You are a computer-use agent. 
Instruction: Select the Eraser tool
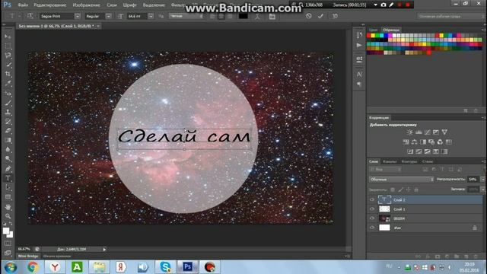pyautogui.click(x=8, y=130)
